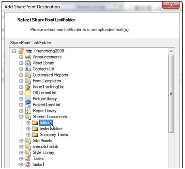The width and height of the screenshot is (185, 169).
Task: Collapse the Shared Documents node
Action: tap(21, 117)
